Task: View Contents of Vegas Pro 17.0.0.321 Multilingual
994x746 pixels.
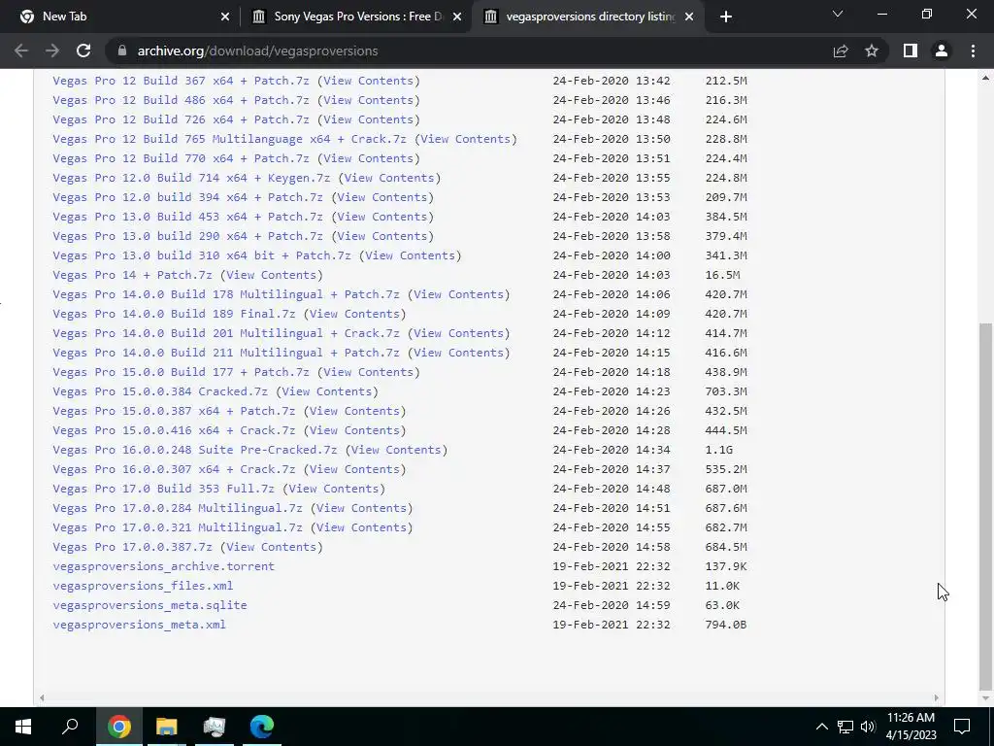Action: (x=361, y=527)
